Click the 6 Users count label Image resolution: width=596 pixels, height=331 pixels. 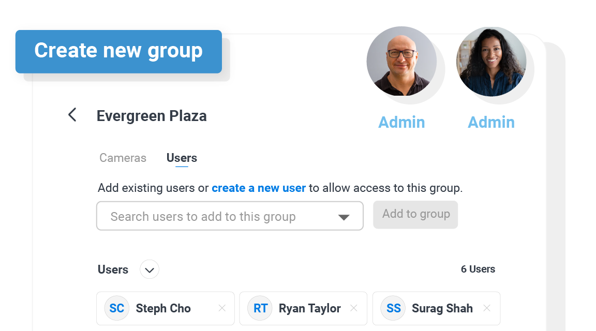coord(478,269)
